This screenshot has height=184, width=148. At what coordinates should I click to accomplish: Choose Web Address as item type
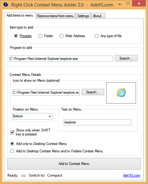[x=61, y=36]
